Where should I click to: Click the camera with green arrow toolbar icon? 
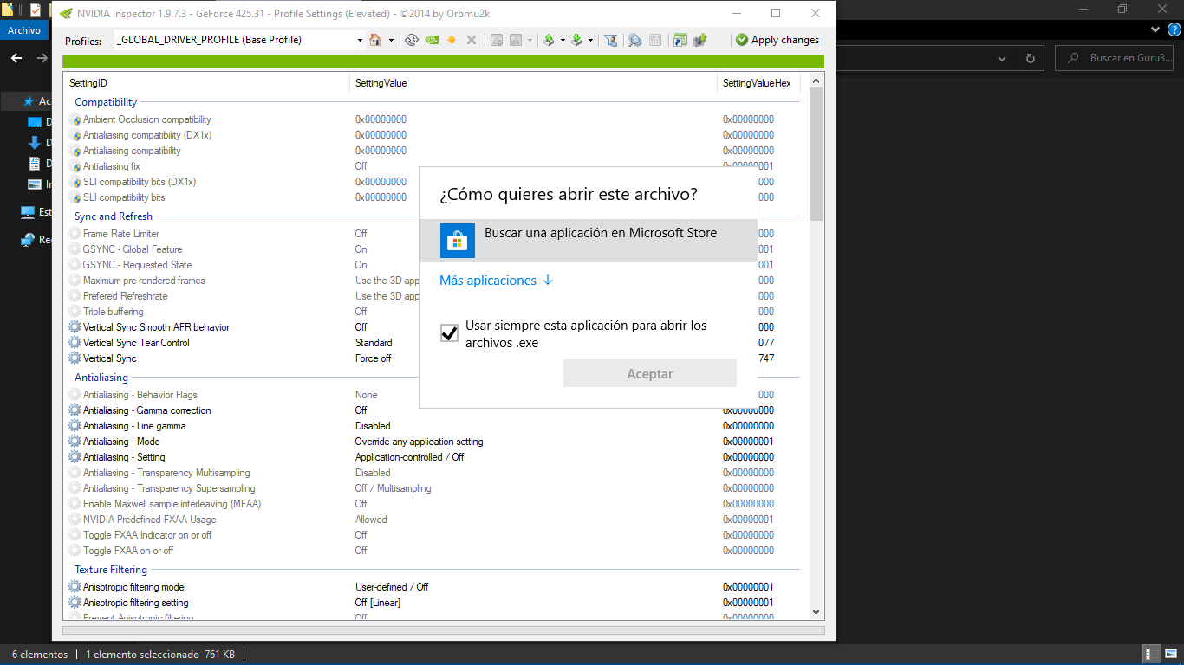pos(700,40)
